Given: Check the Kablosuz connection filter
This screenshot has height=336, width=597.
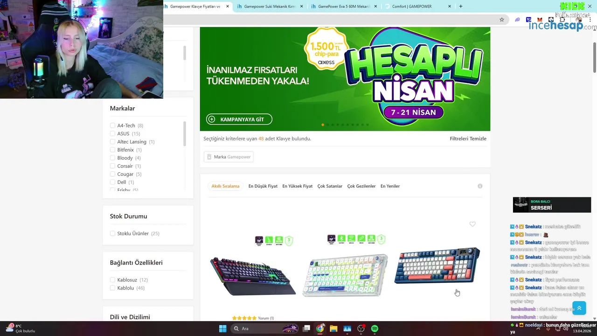Looking at the screenshot, I should [112, 280].
